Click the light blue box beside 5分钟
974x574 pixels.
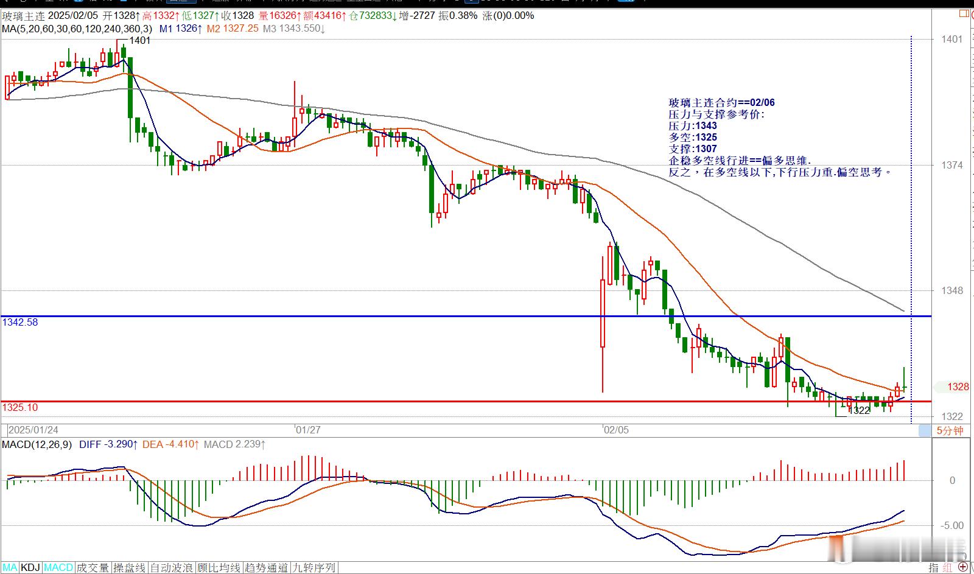tap(925, 430)
